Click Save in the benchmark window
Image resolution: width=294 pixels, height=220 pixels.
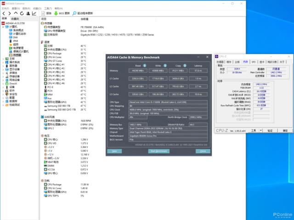pyautogui.click(x=114, y=151)
